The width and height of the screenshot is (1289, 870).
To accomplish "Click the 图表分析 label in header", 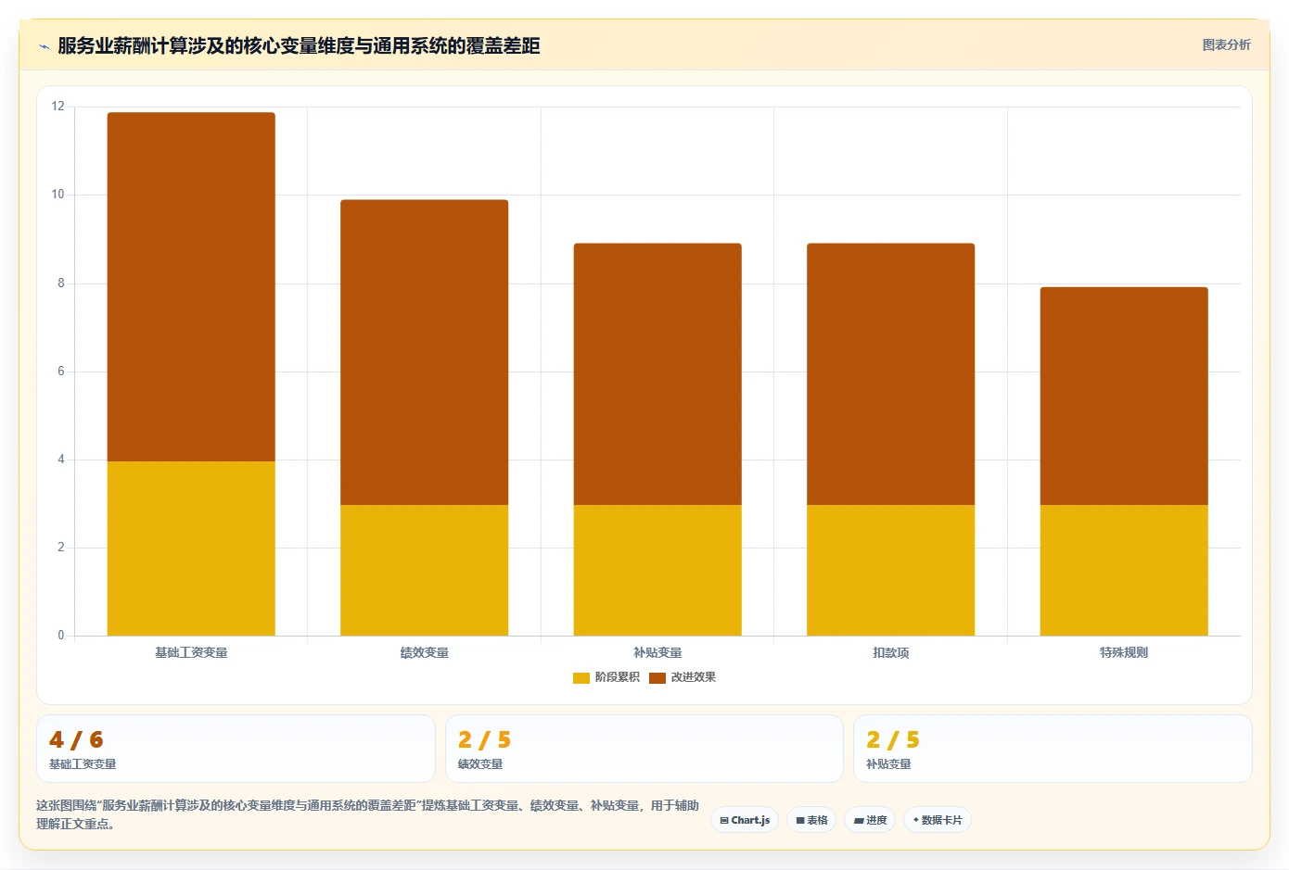I will [x=1226, y=44].
